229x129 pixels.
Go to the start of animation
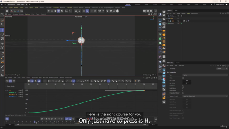(x=42, y=119)
